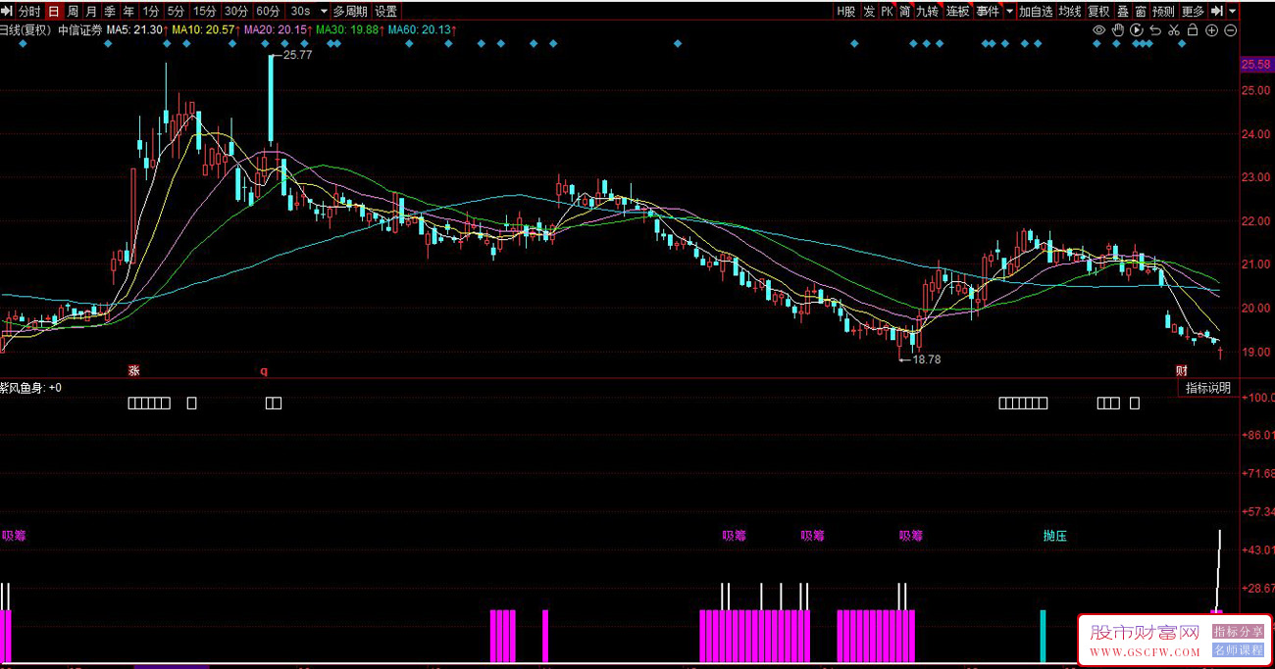The height and width of the screenshot is (669, 1275).
Task: Switch to the 分时 intraday view
Action: coord(29,11)
